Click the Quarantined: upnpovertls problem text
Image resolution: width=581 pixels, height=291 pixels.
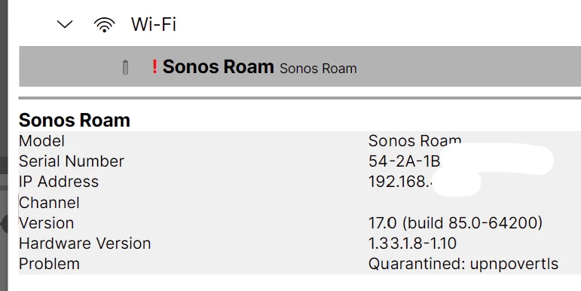click(x=463, y=264)
